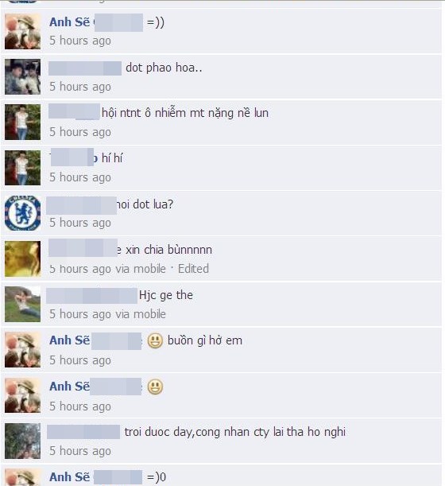The image size is (445, 486).
Task: Open the yellow avatar beside 'xin chia bùnnnnn'
Action: (x=22, y=259)
